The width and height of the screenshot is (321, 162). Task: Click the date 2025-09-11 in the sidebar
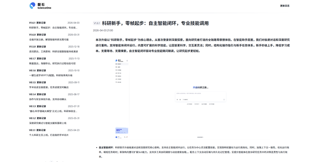point(74,82)
